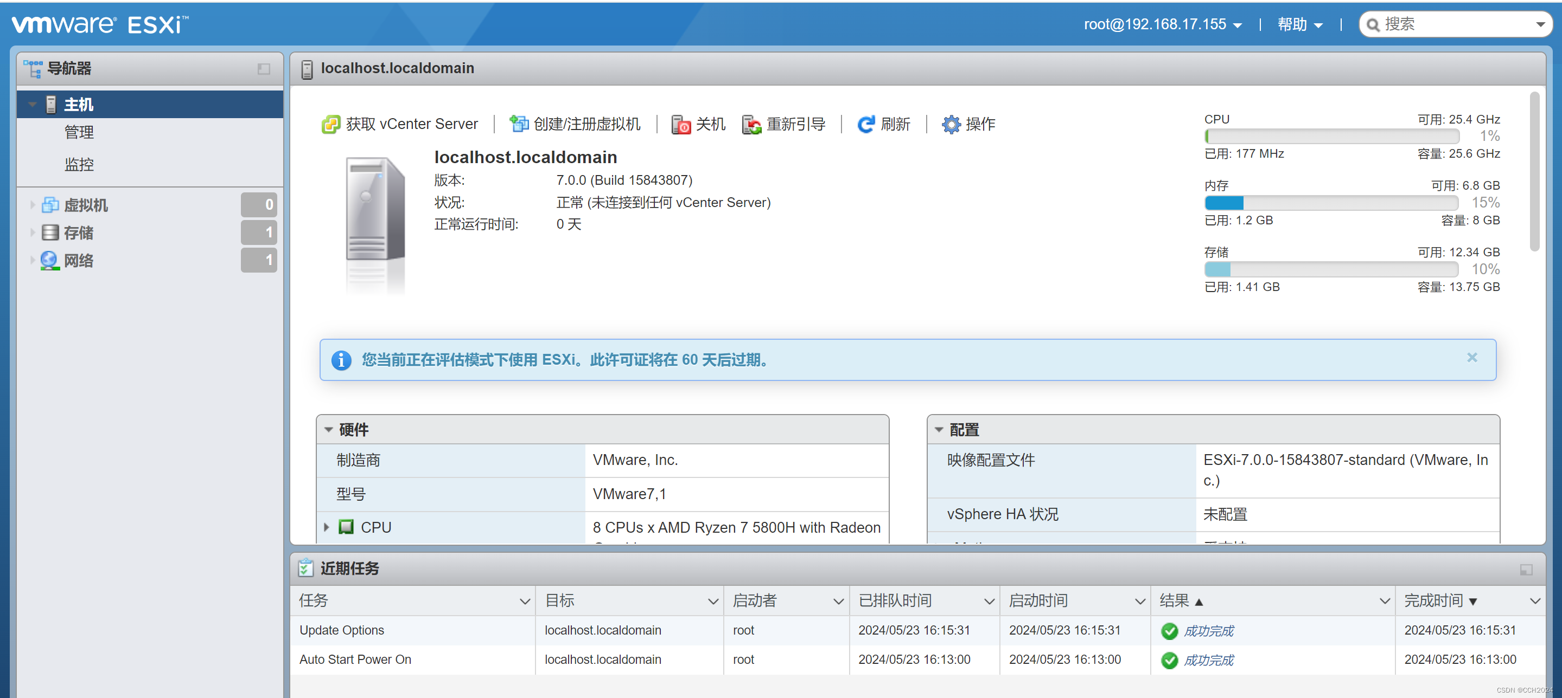
Task: Click the 获取 vCenter Server button label
Action: point(412,124)
